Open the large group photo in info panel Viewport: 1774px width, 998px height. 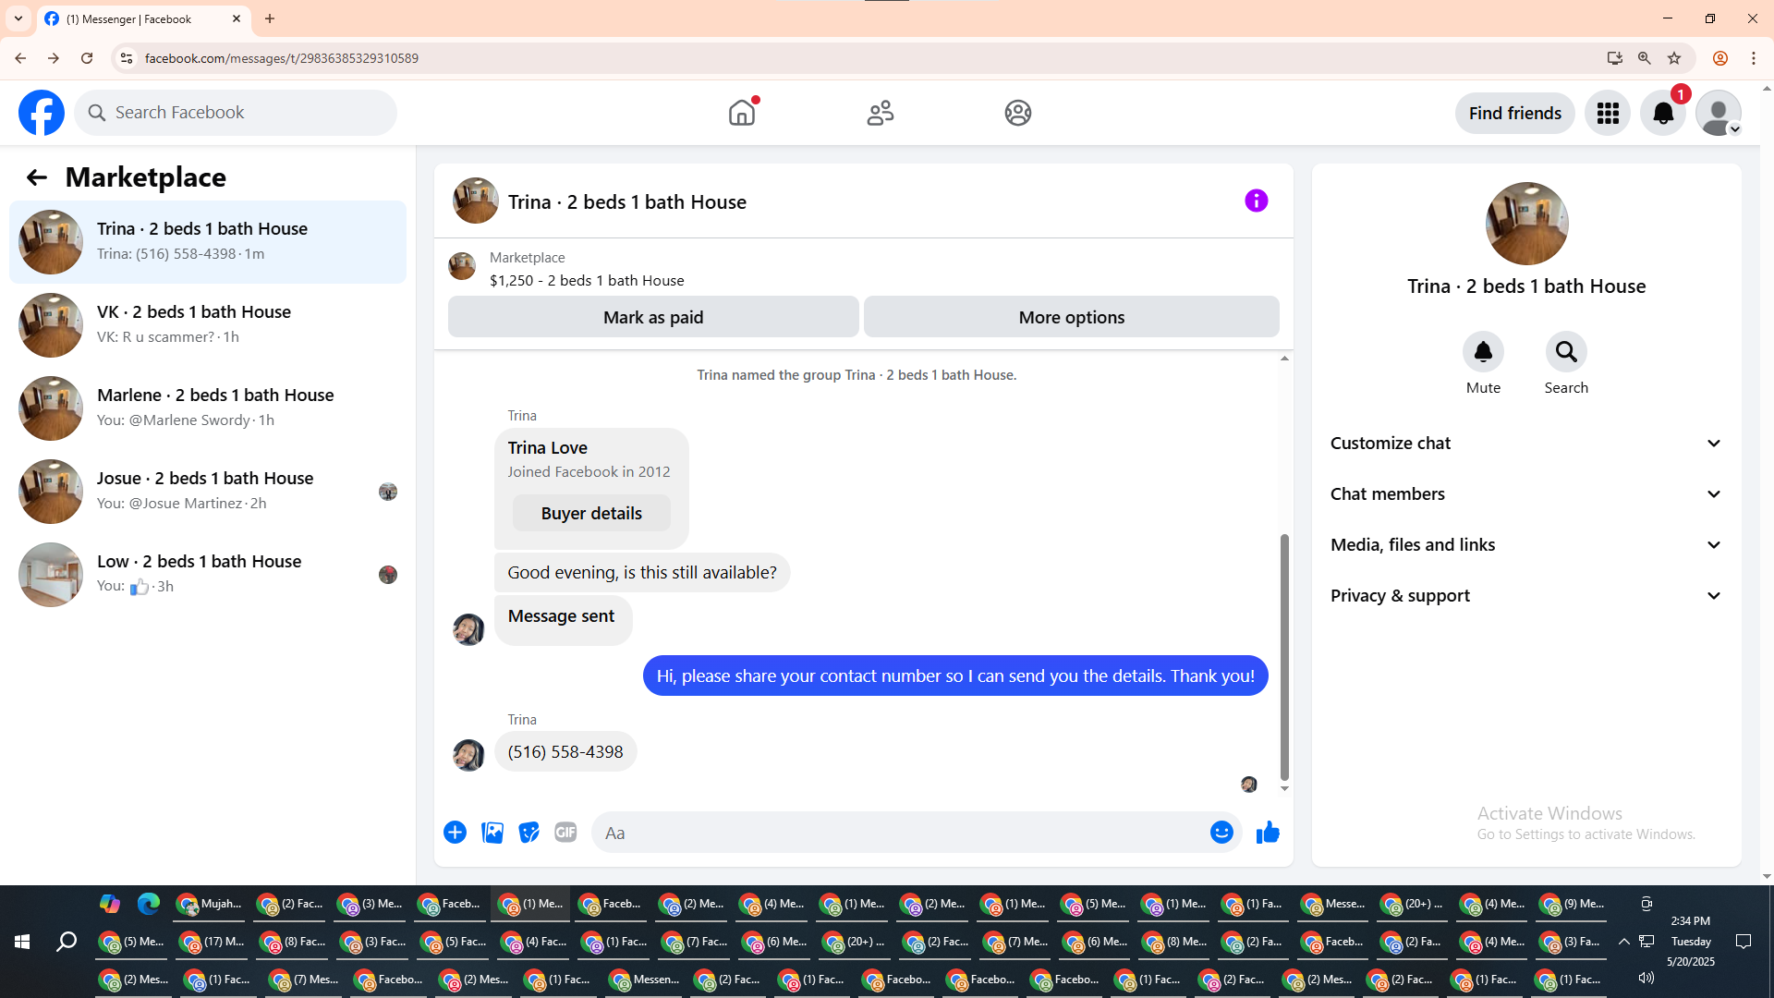click(1526, 224)
